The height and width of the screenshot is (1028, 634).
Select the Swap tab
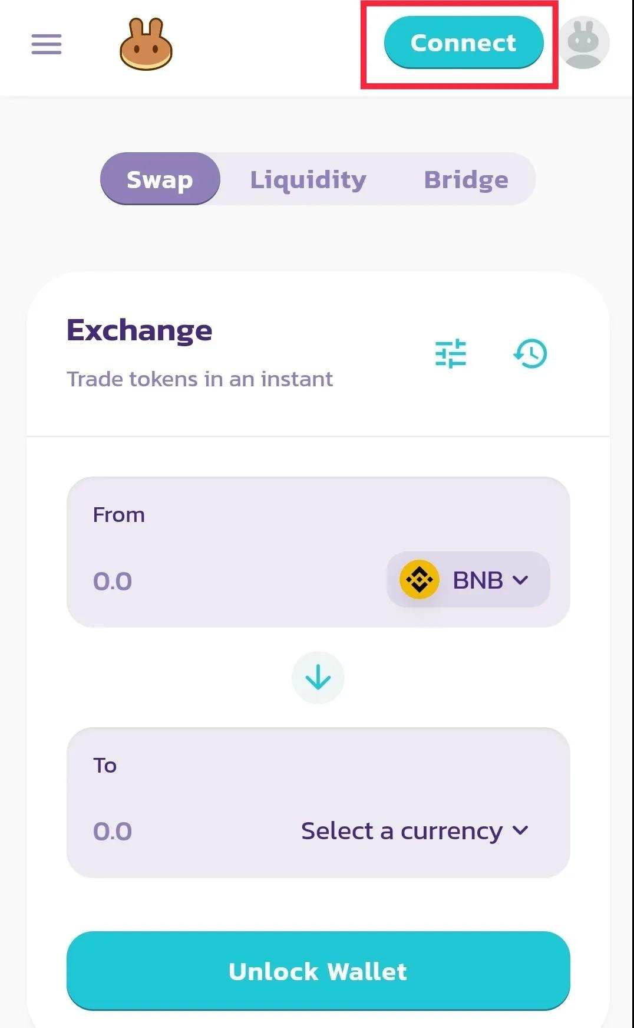[x=160, y=179]
